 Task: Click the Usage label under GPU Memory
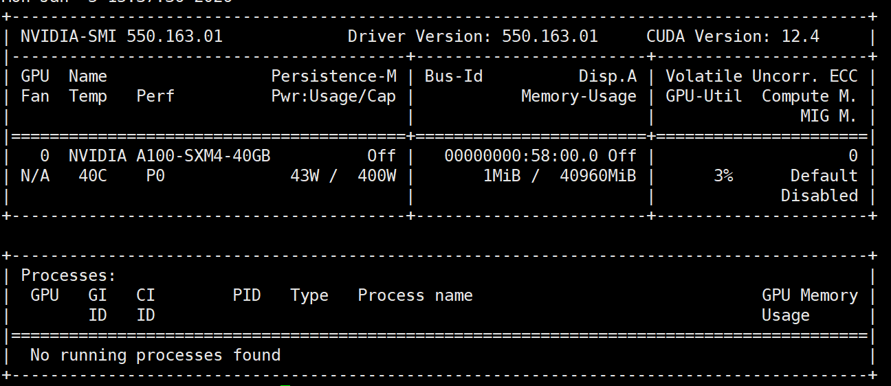[x=785, y=315]
